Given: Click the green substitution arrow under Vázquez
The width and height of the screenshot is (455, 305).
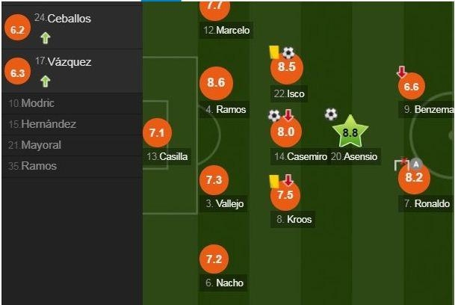Looking at the screenshot, I should (x=45, y=81).
